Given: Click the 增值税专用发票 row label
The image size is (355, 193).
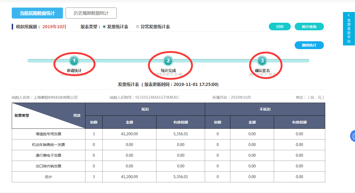Looking at the screenshot, I should click(x=49, y=134).
